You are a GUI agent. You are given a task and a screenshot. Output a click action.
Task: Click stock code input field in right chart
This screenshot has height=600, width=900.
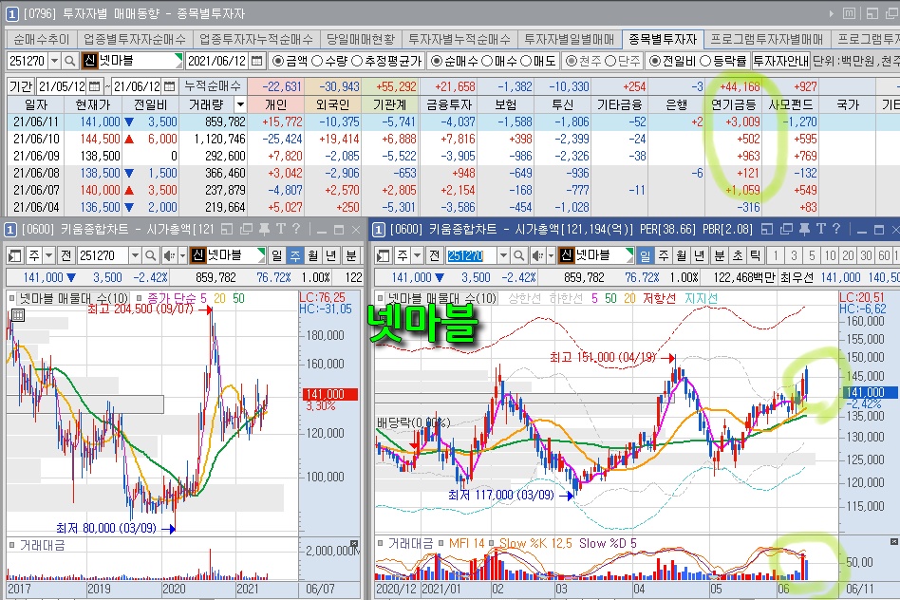point(471,255)
